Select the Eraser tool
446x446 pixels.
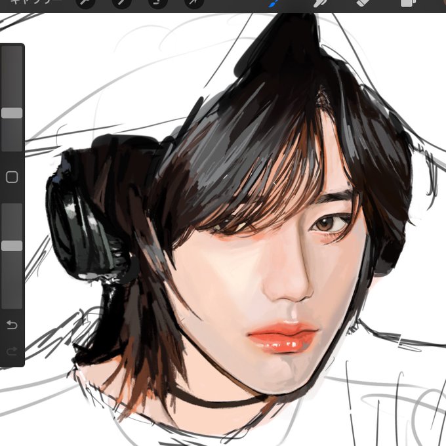tap(363, 3)
